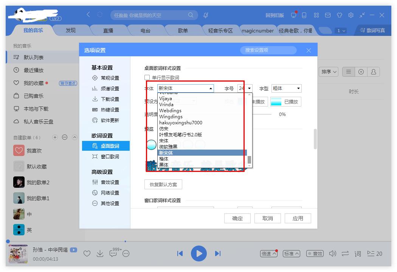
Task: Open the 字号 font size dropdown
Action: point(250,88)
